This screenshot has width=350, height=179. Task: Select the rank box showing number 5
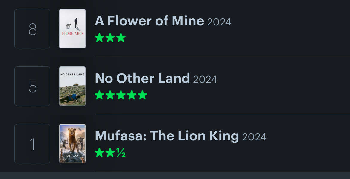(x=32, y=86)
